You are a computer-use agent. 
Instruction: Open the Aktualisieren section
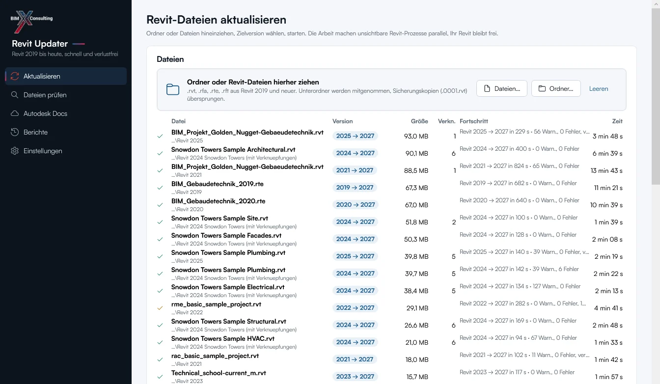(x=66, y=76)
